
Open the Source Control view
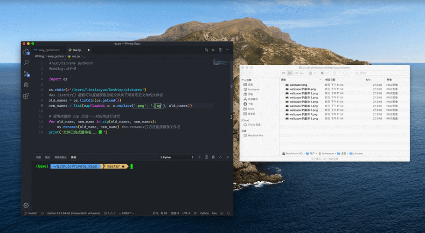coord(26,74)
